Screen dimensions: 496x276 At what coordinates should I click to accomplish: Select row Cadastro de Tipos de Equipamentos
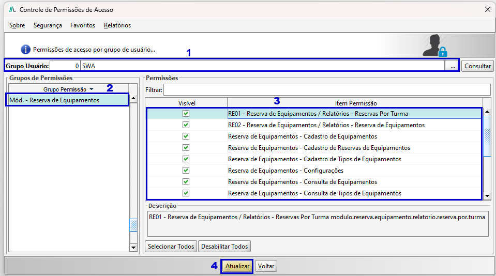(x=314, y=159)
